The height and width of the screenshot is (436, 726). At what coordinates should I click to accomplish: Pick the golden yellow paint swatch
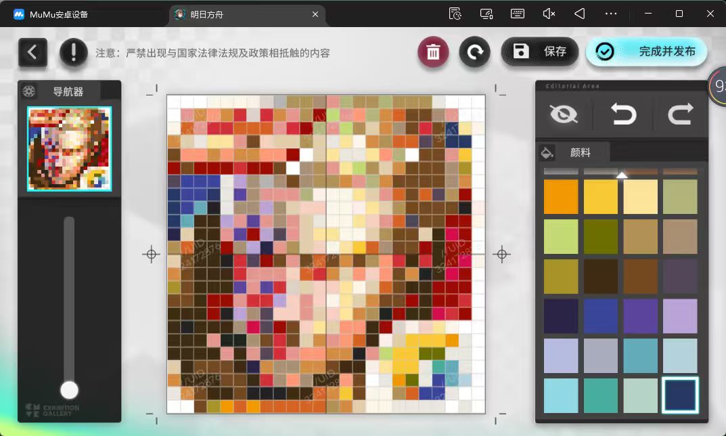pos(601,197)
